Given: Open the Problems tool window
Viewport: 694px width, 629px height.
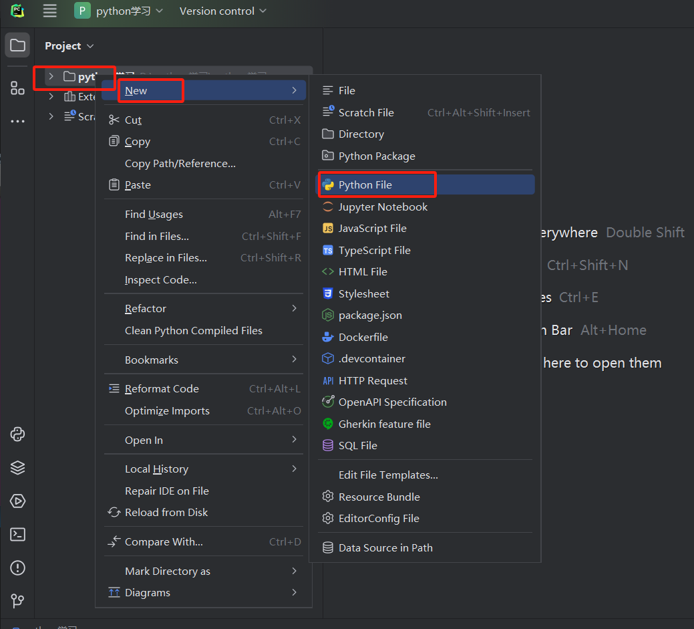Looking at the screenshot, I should (18, 568).
